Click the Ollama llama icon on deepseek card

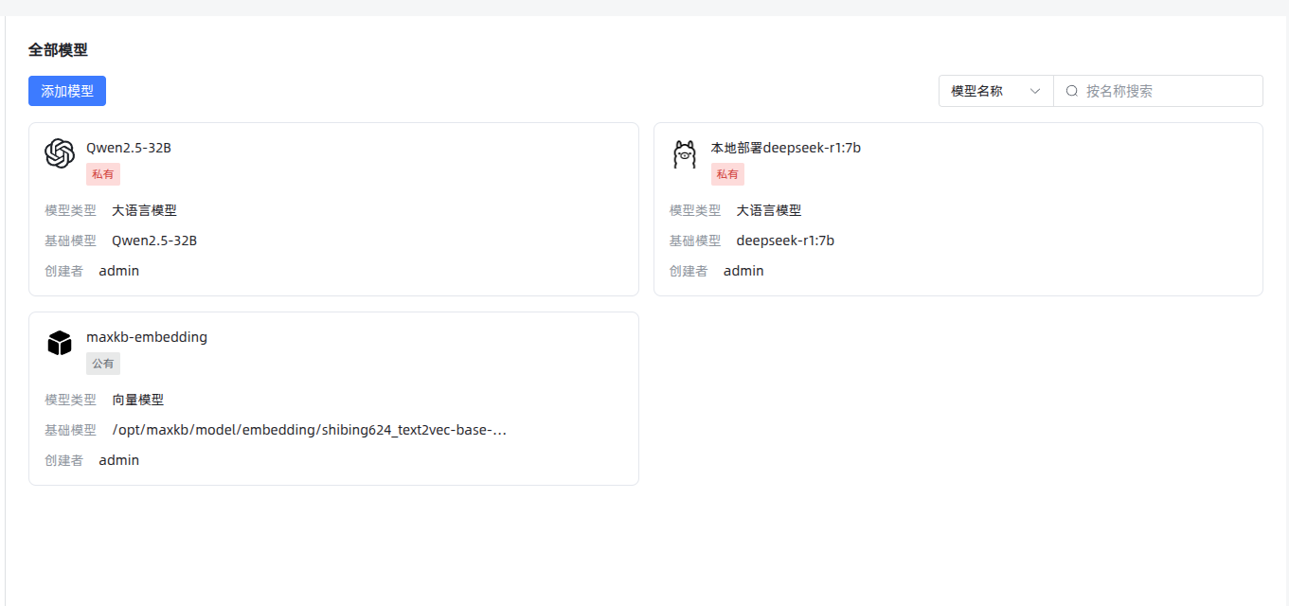click(684, 153)
